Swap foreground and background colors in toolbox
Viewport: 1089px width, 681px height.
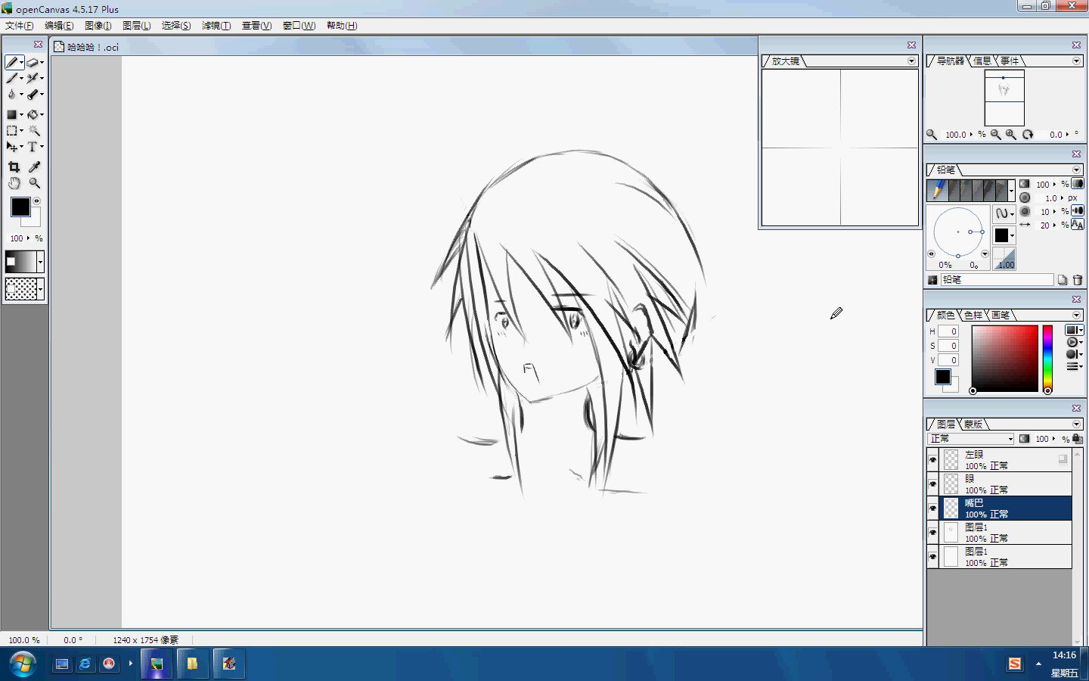(36, 201)
